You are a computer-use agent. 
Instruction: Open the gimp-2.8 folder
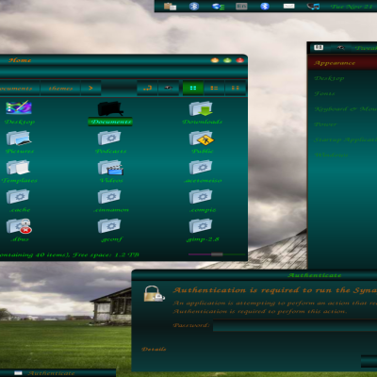[201, 226]
